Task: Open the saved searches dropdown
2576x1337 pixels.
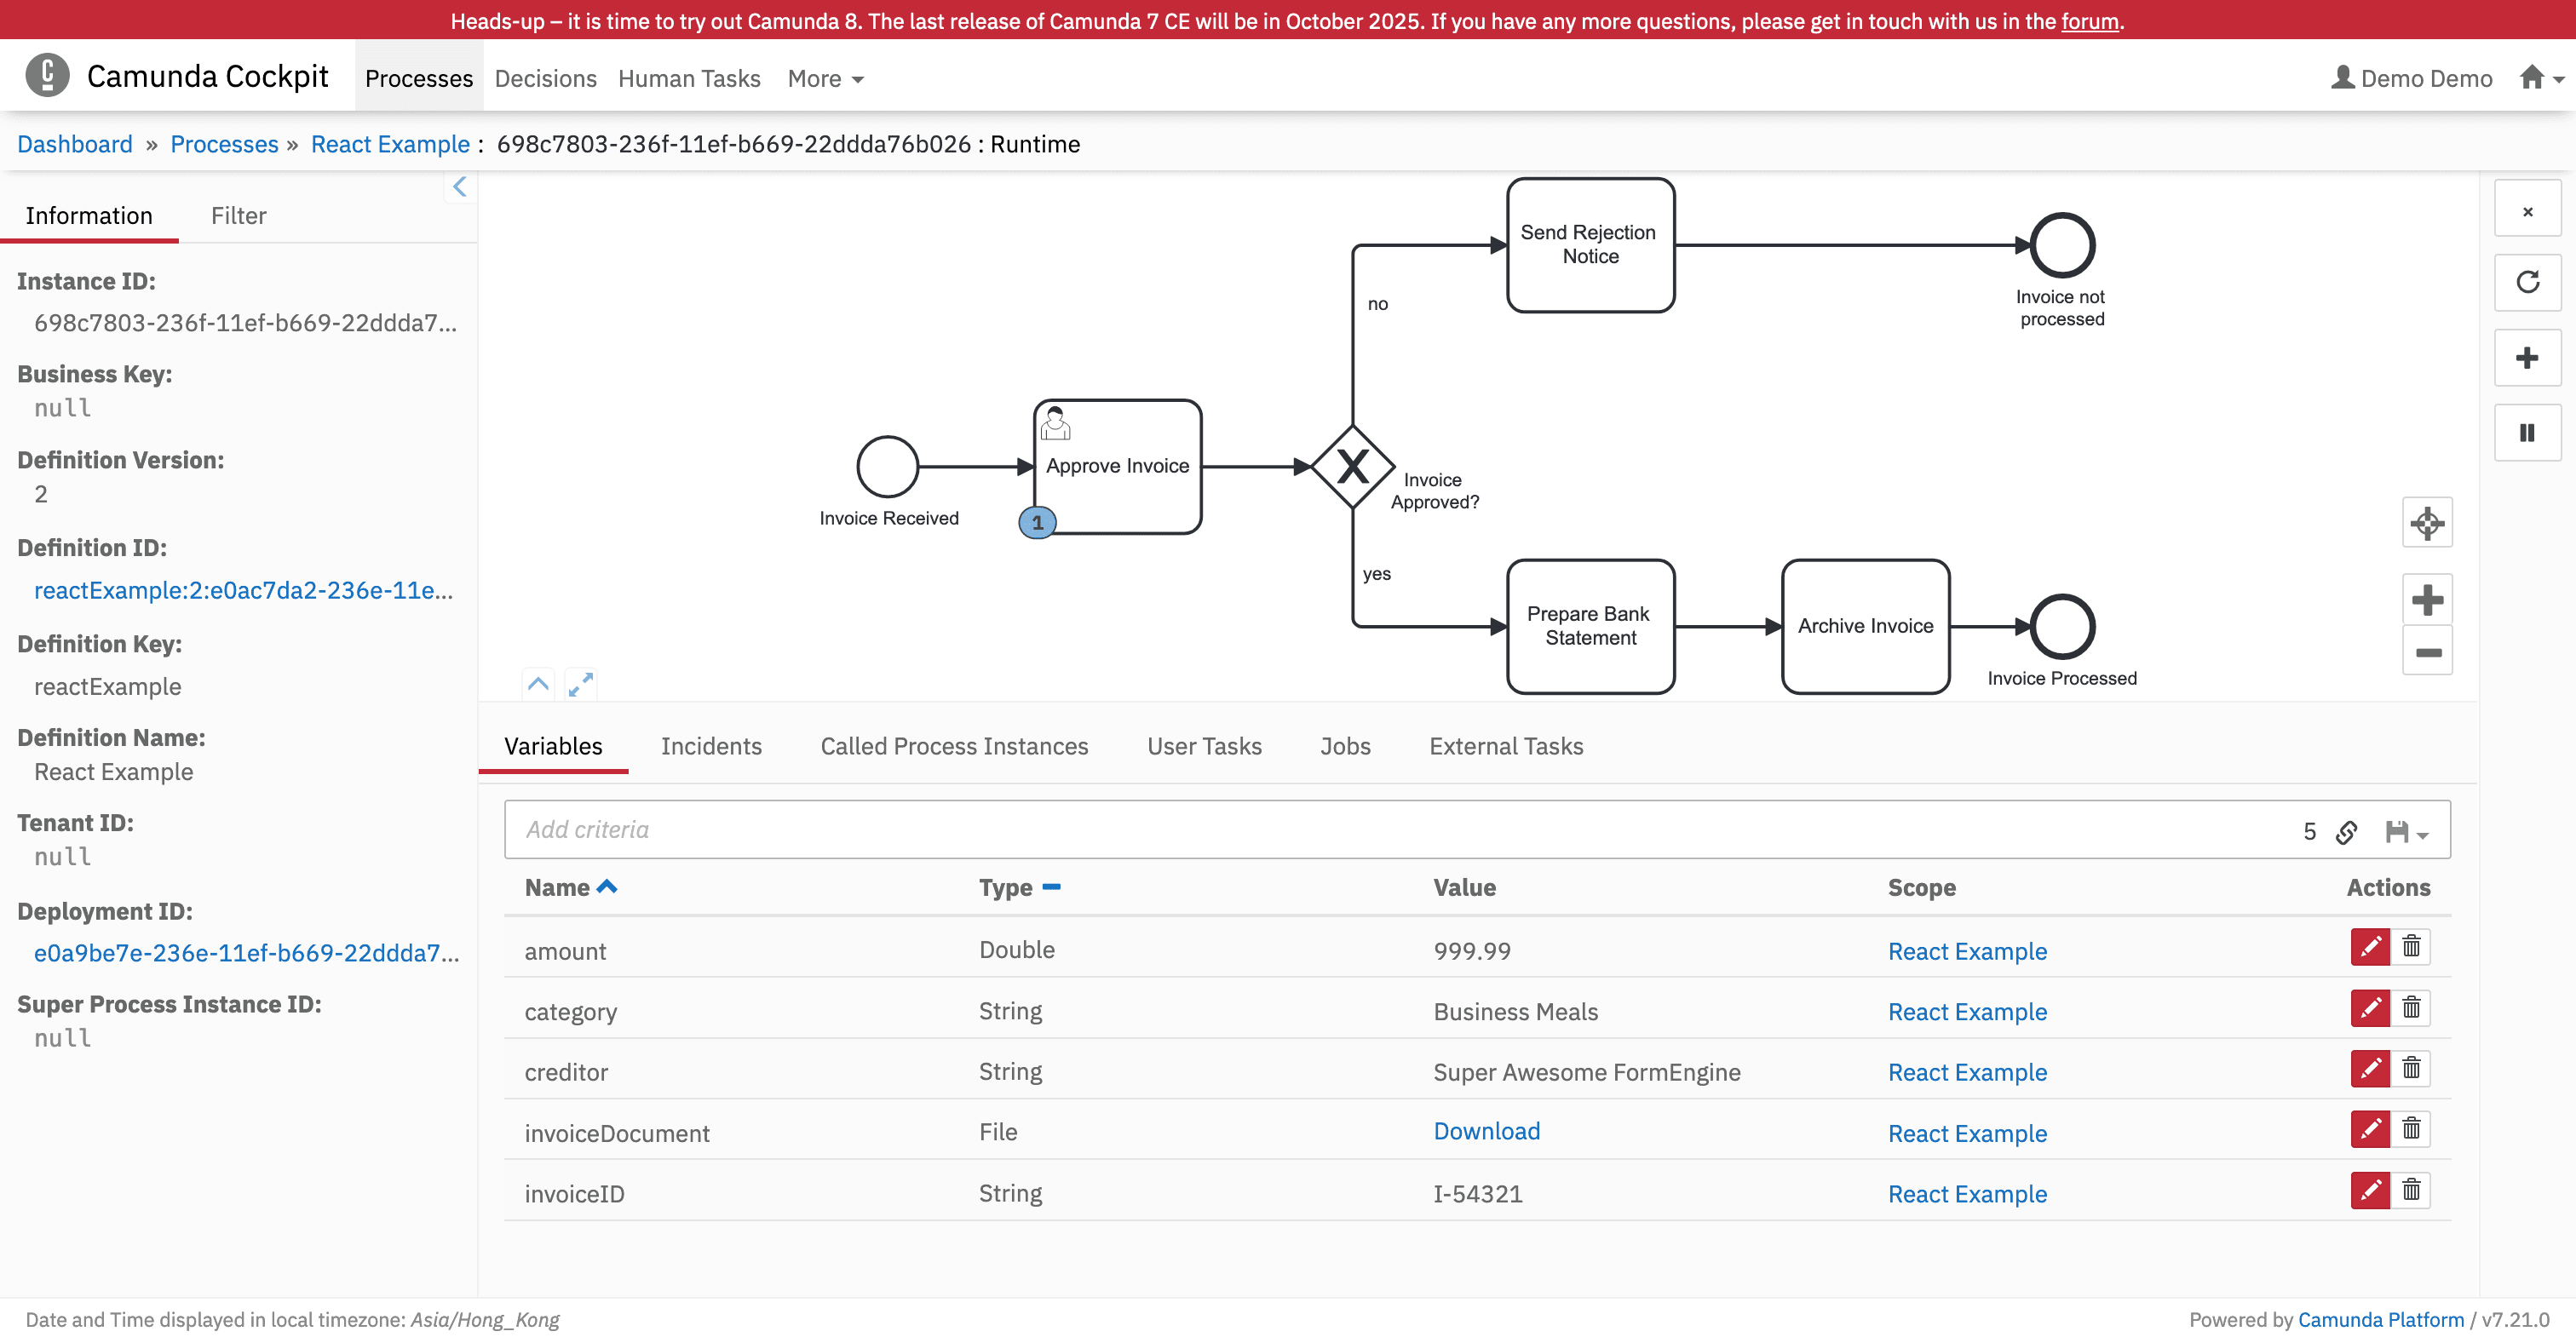Action: tap(2405, 831)
